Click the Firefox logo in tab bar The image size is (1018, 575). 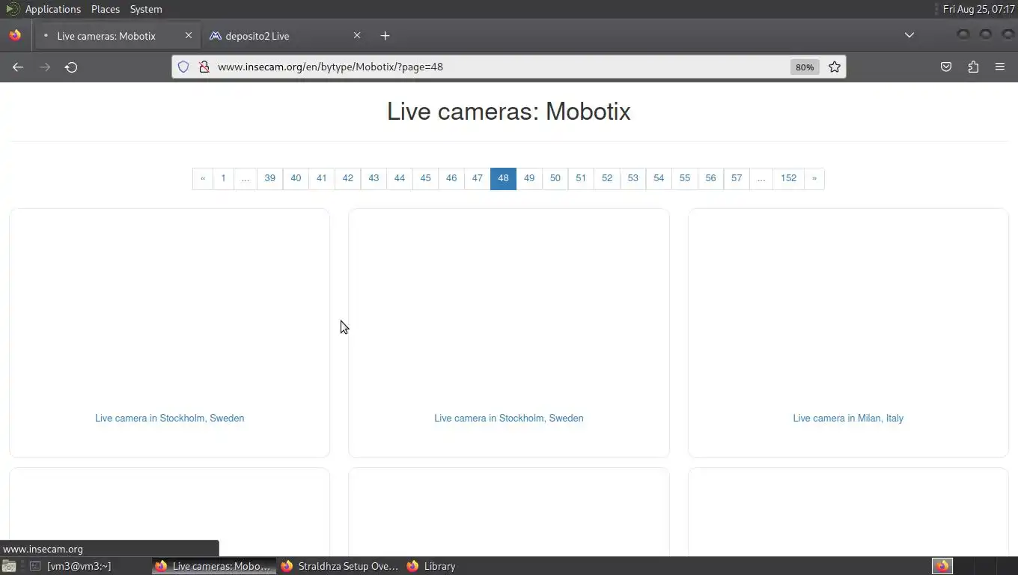[15, 35]
